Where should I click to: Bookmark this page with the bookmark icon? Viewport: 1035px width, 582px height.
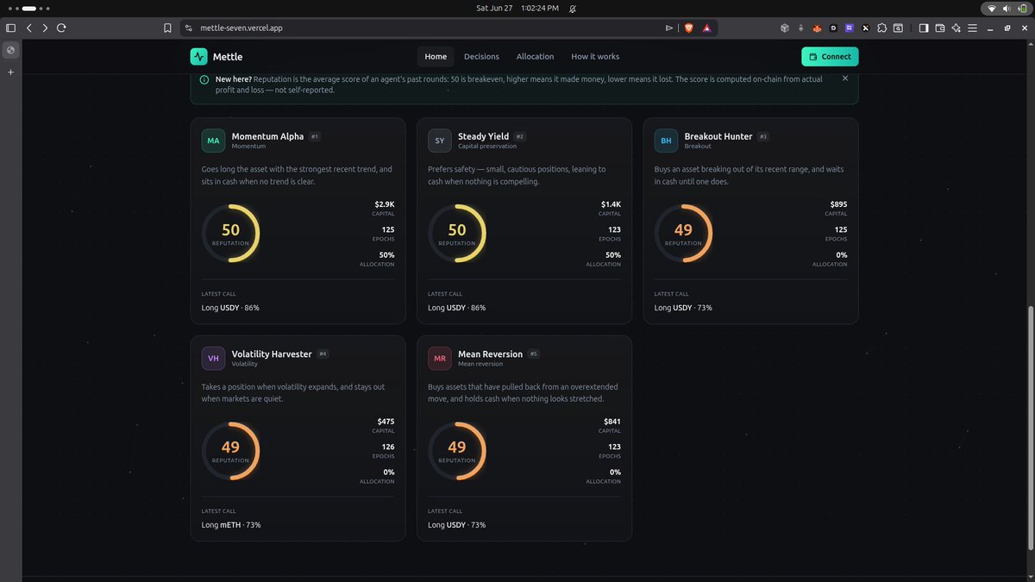(167, 28)
